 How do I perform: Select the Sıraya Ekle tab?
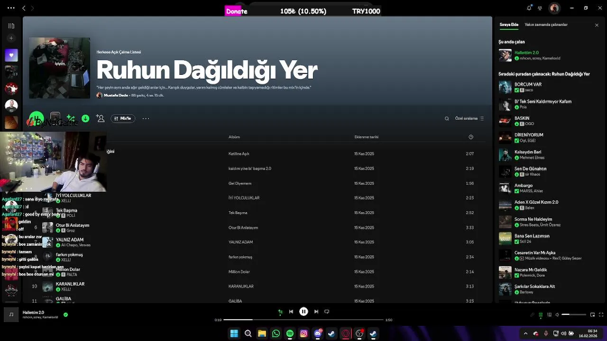[509, 25]
